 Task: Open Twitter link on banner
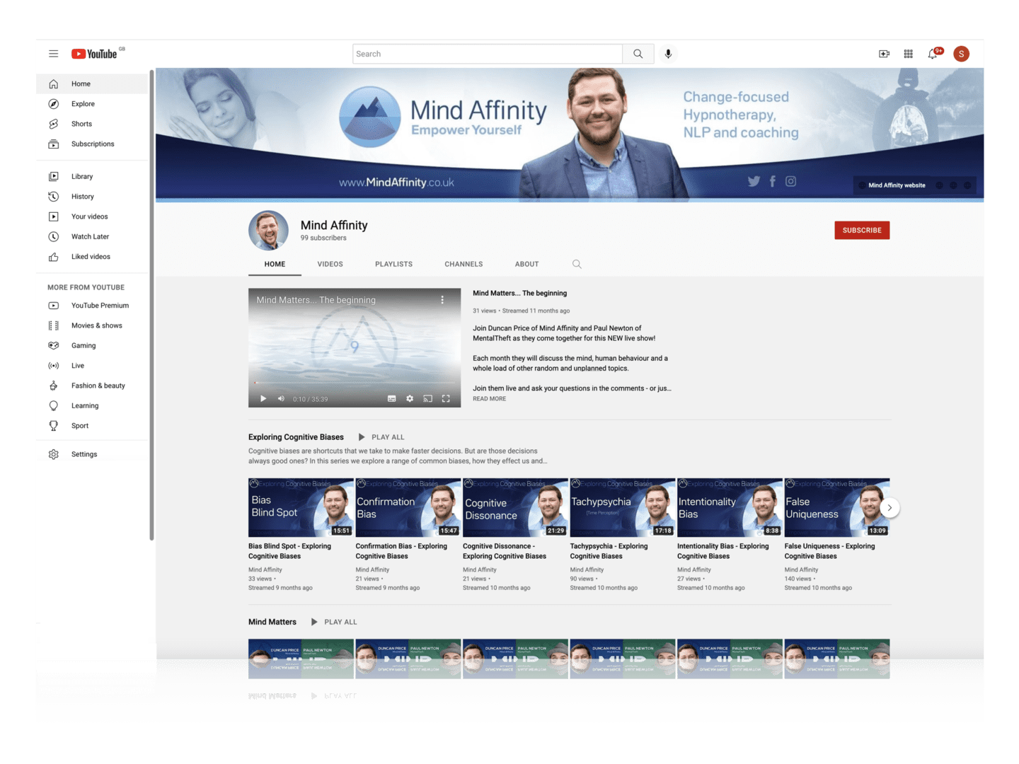click(754, 181)
